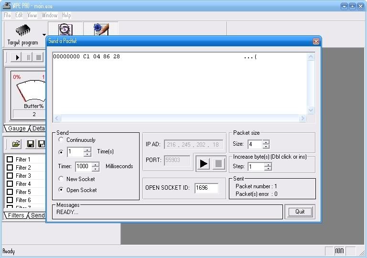This screenshot has width=367, height=258.
Task: Open the Target program dropdown arrow
Action: [x=44, y=35]
